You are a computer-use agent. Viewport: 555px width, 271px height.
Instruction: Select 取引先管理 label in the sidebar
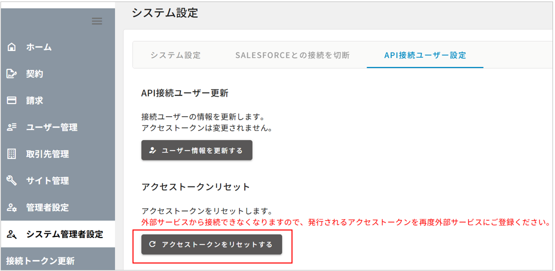(x=47, y=154)
